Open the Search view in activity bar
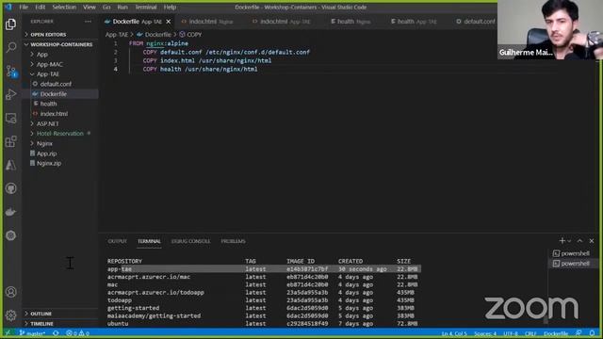 click(x=10, y=48)
